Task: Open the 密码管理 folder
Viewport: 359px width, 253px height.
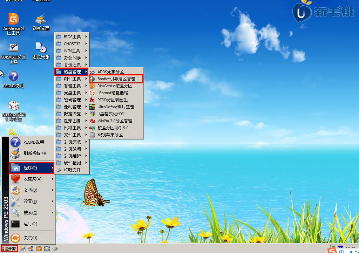Action: [72, 100]
